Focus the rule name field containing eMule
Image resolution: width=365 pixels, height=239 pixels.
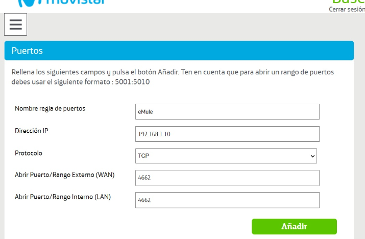227,112
